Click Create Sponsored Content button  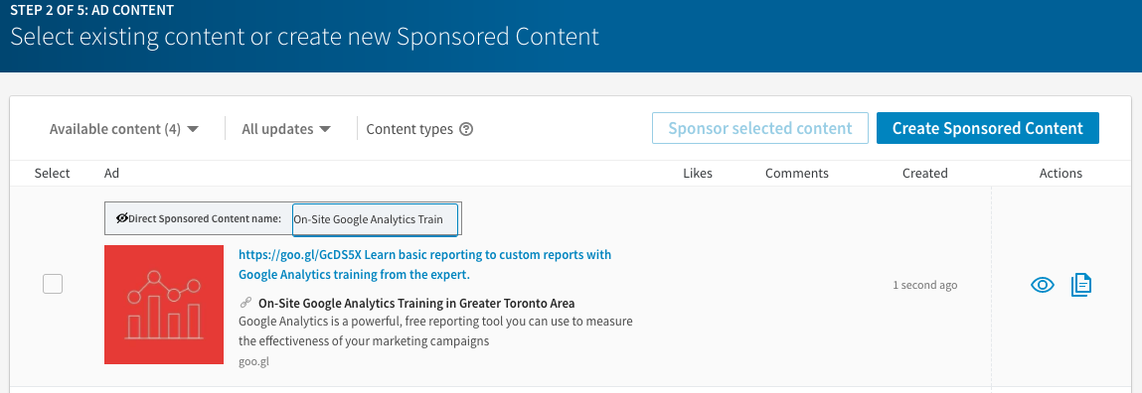click(988, 128)
